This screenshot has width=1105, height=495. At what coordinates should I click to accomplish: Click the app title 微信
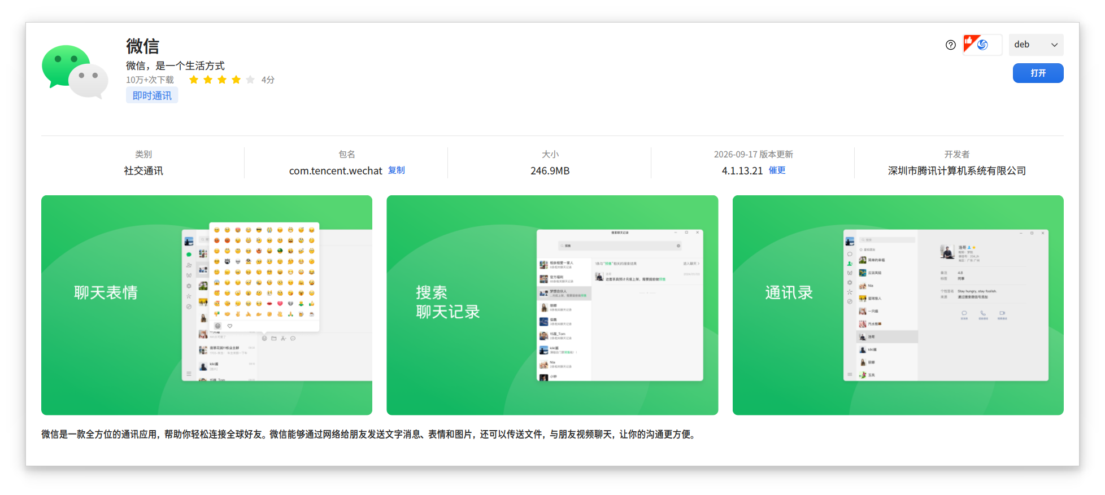[x=142, y=46]
